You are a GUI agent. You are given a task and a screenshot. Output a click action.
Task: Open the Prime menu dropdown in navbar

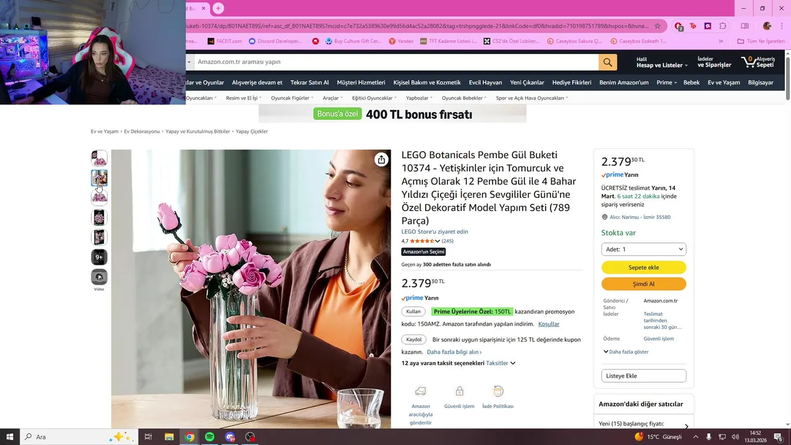click(x=667, y=82)
